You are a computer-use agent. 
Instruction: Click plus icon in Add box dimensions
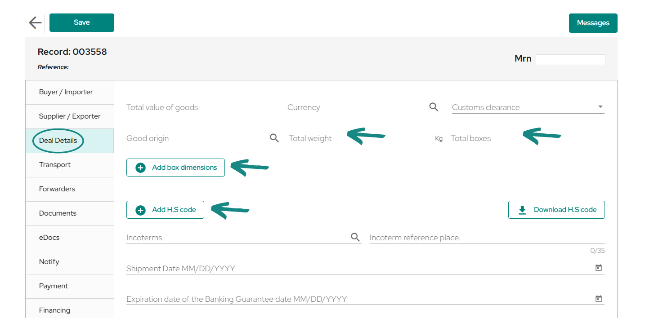tap(141, 168)
